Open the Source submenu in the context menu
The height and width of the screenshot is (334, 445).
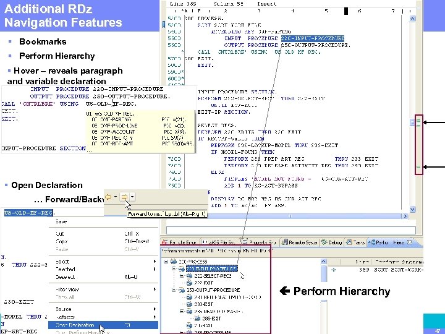[x=103, y=309]
